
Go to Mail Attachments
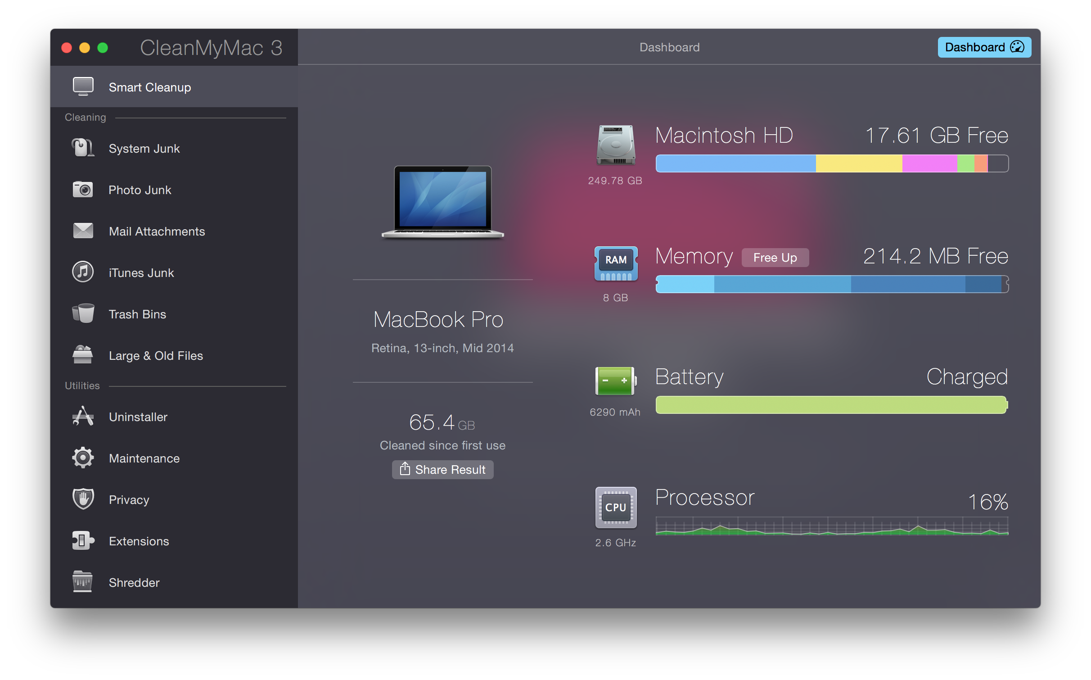pos(174,231)
